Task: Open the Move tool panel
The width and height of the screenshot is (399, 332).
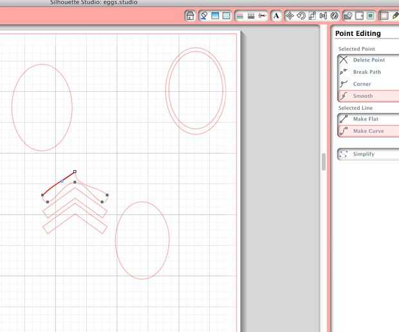Action: [290, 16]
